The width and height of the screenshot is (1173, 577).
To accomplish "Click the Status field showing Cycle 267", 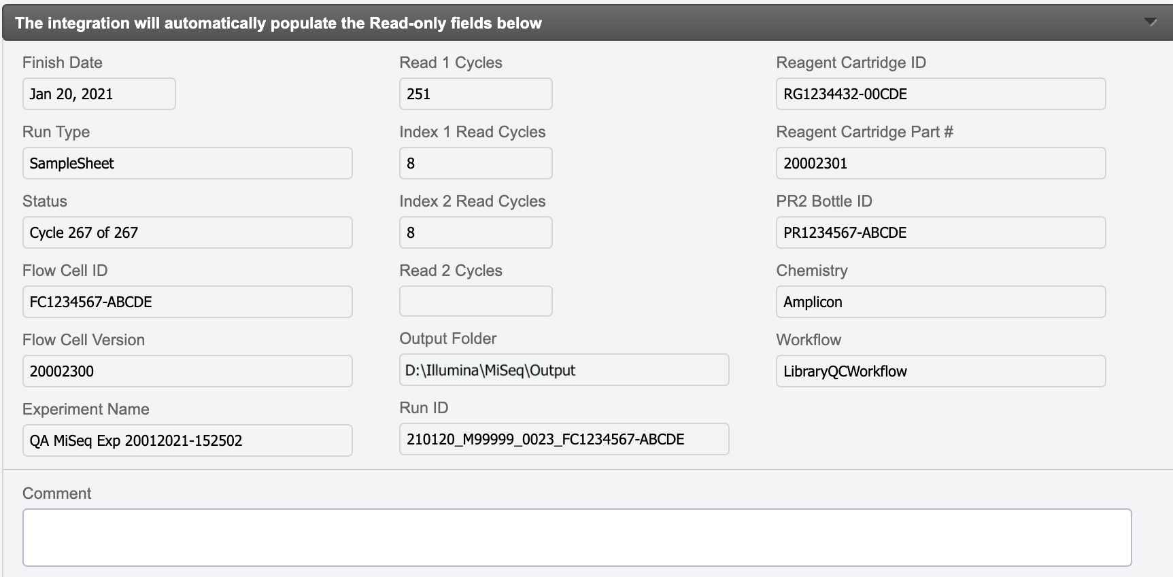I will pyautogui.click(x=187, y=232).
